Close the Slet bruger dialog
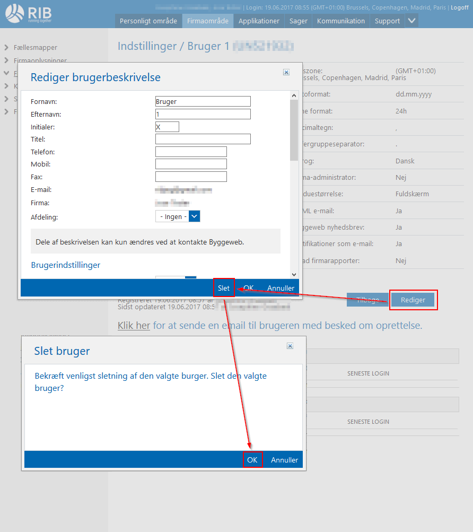 290,346
